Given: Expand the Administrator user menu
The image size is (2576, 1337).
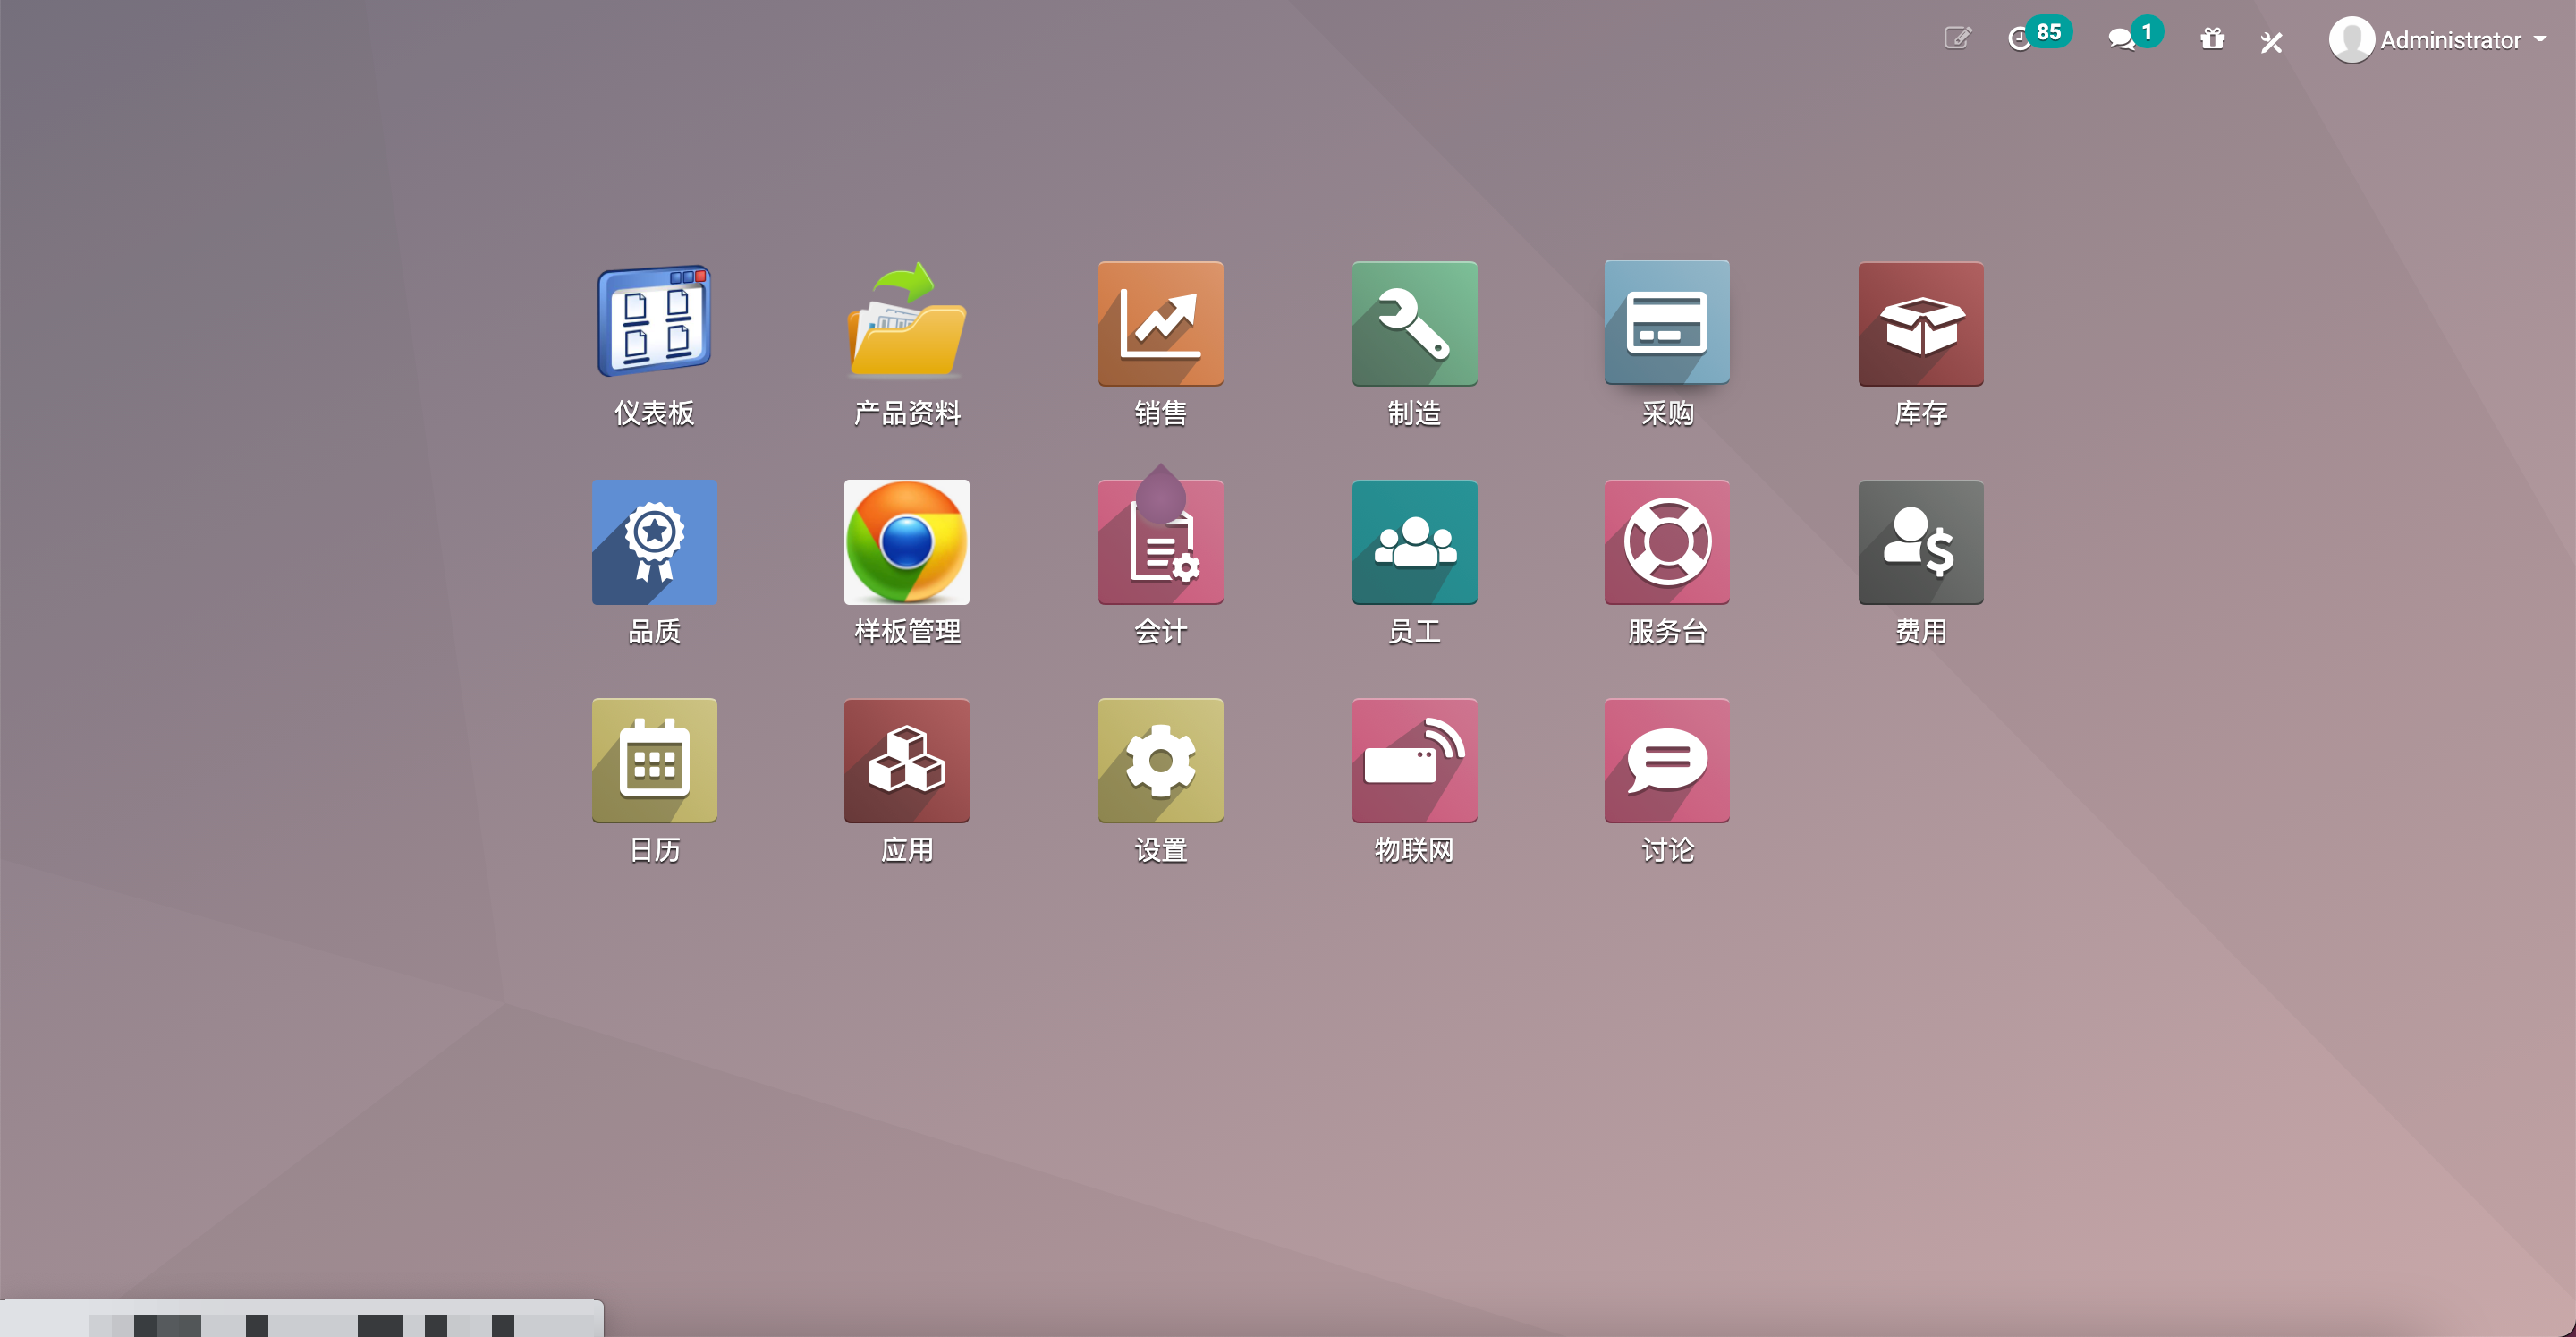Looking at the screenshot, I should click(2438, 40).
